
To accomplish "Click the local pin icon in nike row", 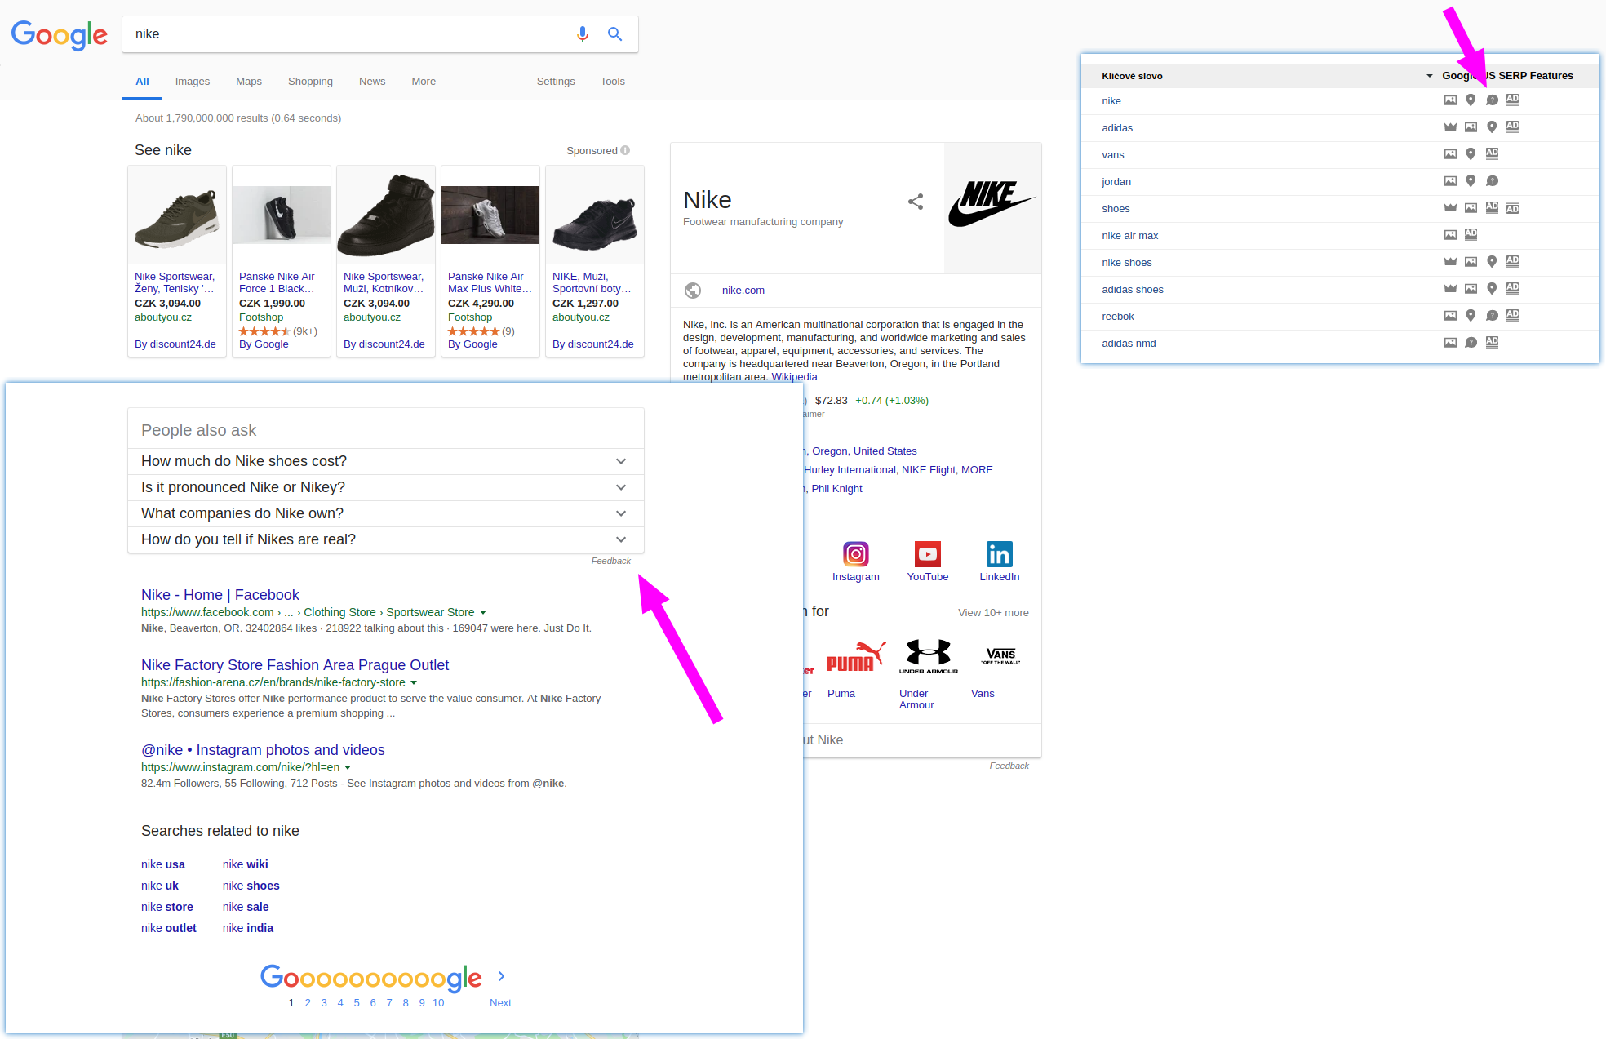I will pyautogui.click(x=1471, y=100).
